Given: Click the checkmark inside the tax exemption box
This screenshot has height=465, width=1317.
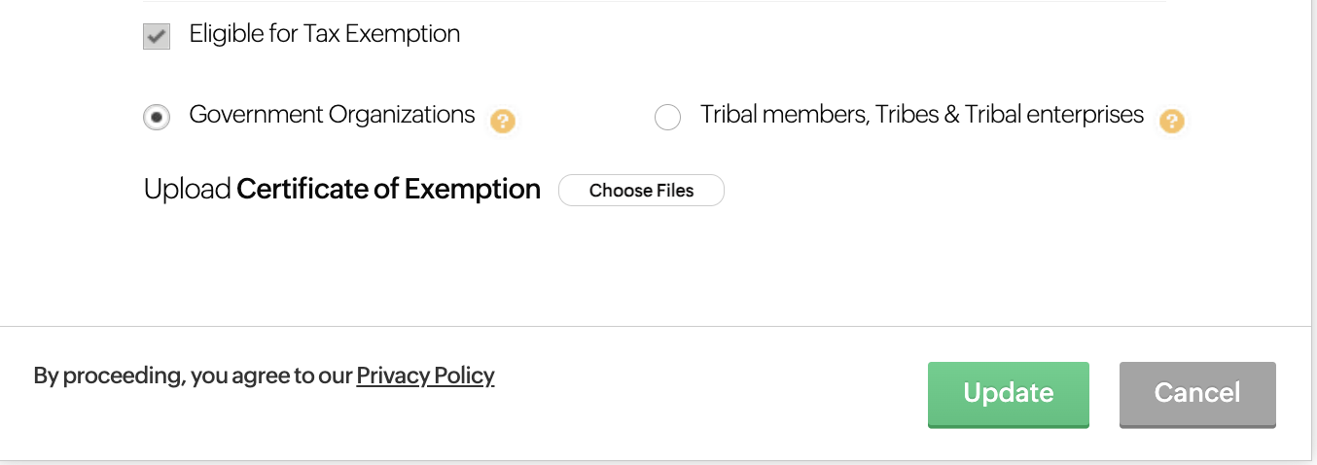Looking at the screenshot, I should [x=157, y=37].
